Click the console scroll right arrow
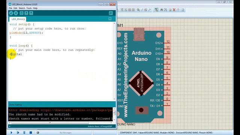The height and width of the screenshot is (135, 240). point(111,123)
